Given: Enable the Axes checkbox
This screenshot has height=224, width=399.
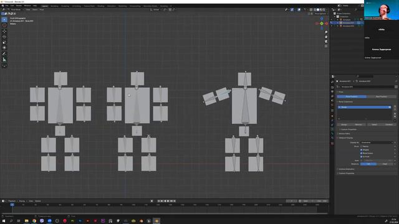Looking at the screenshot, I should click(x=362, y=161).
